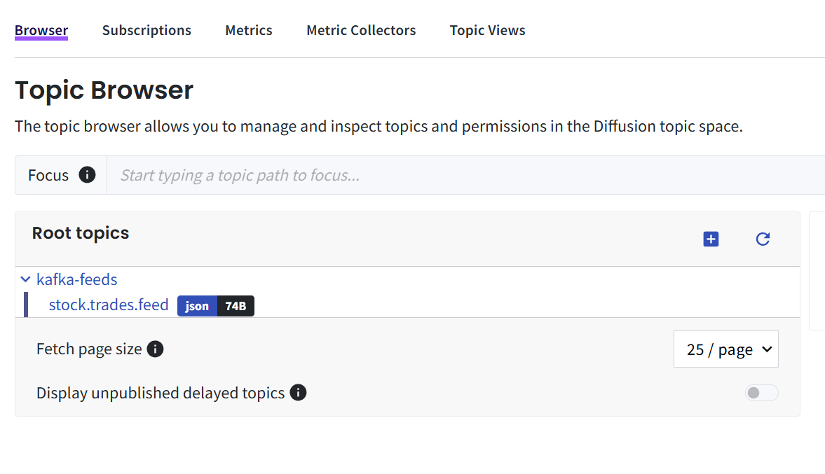Go to the Metric Collectors tab

coord(361,30)
